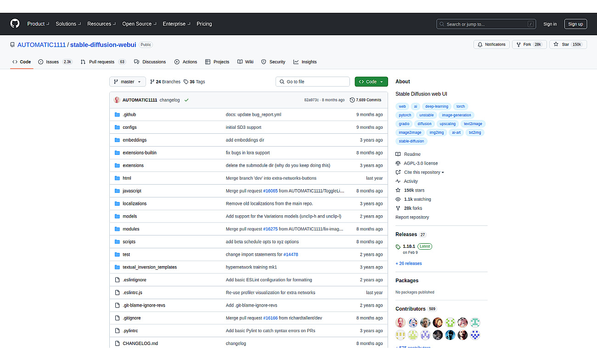Click the Sign in link

tap(550, 24)
